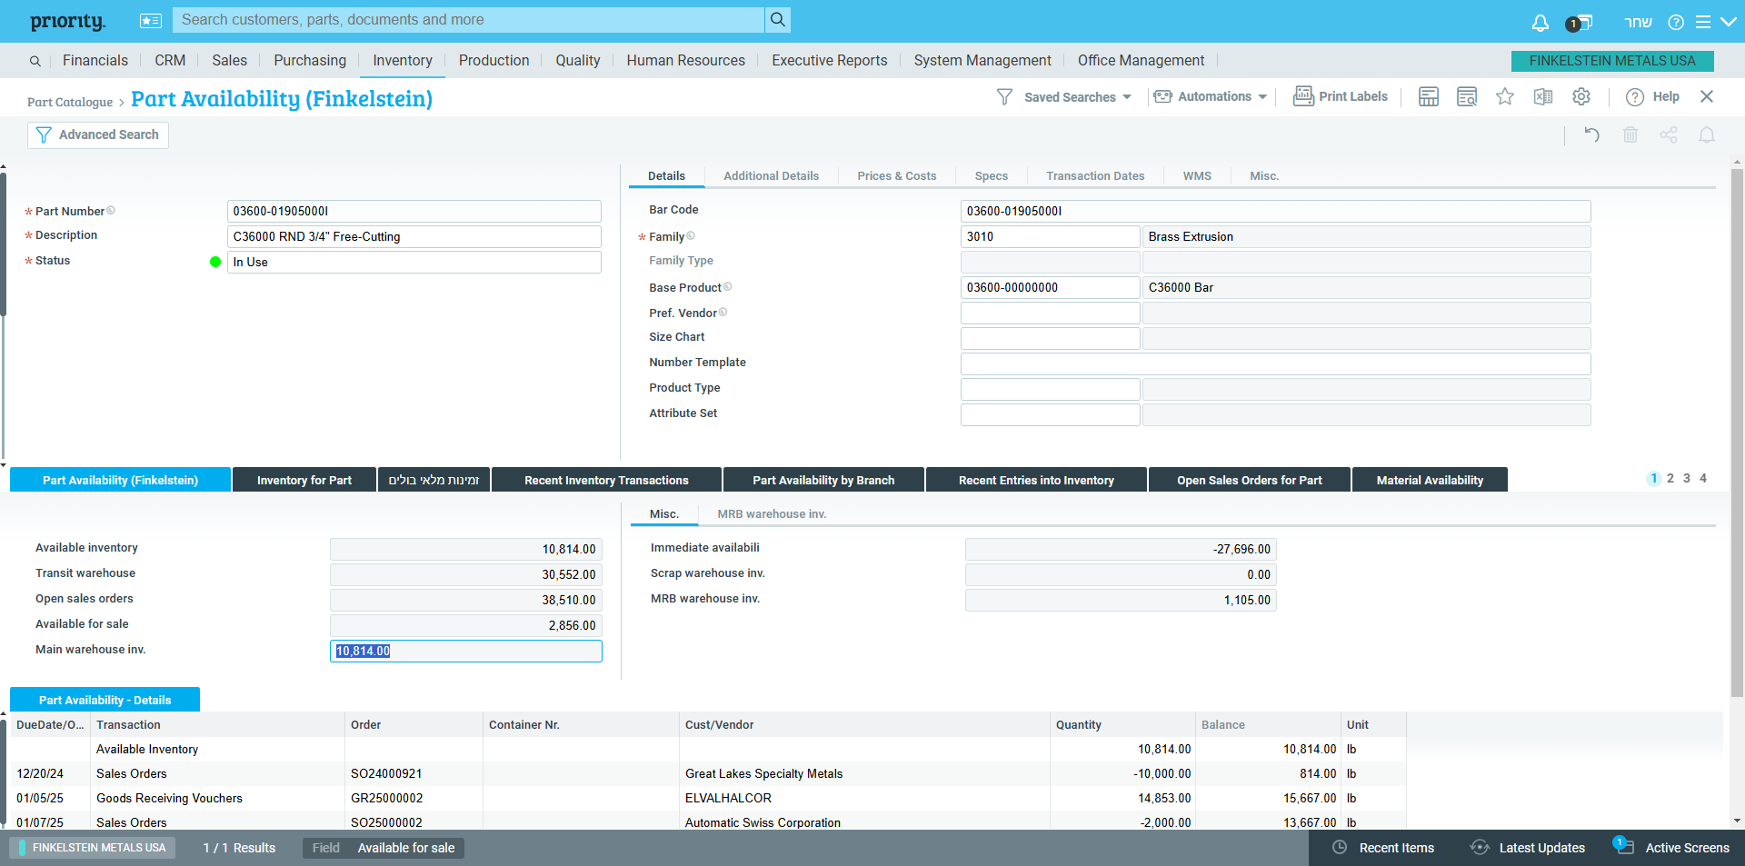The height and width of the screenshot is (866, 1745).
Task: Switch to Transaction Dates tab
Action: [1095, 176]
